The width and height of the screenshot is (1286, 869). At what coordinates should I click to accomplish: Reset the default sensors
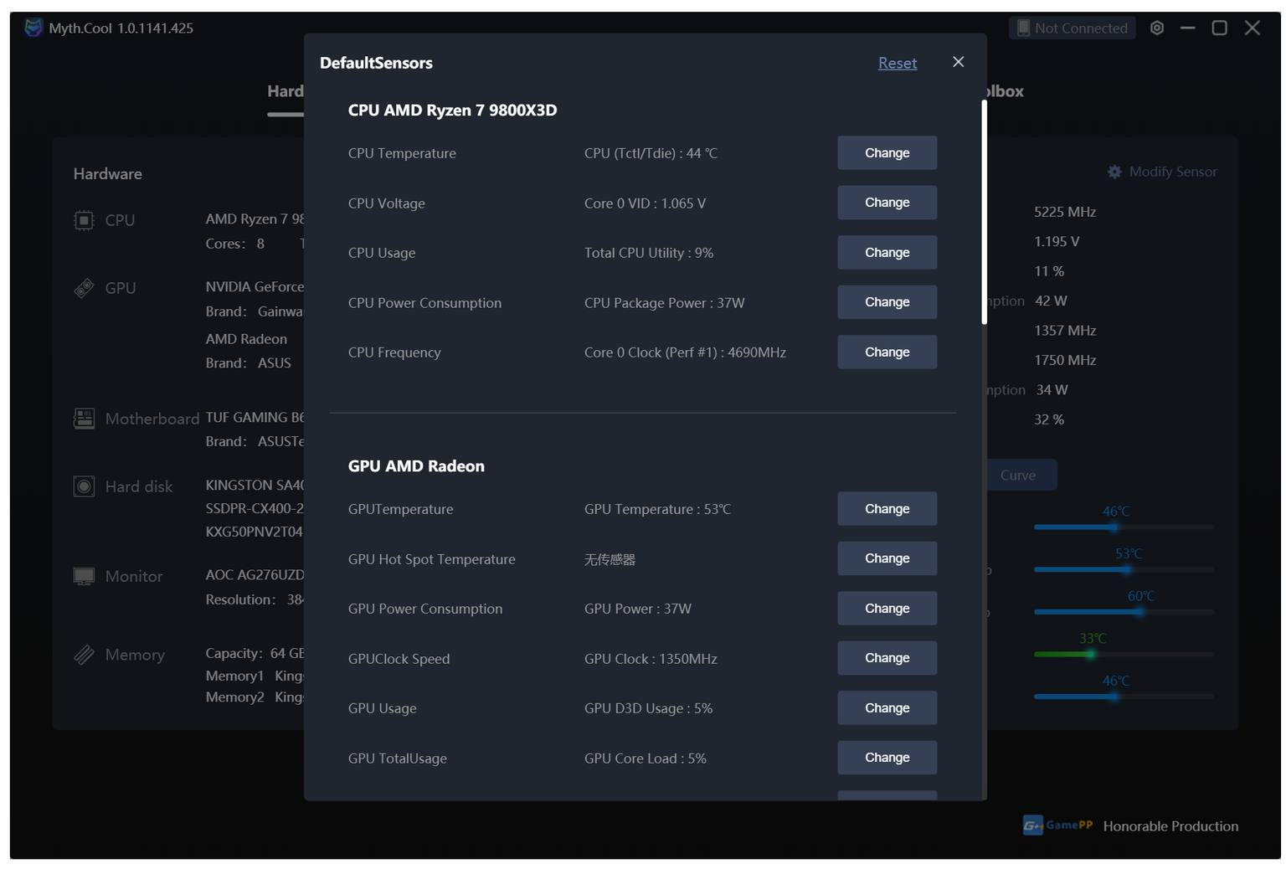tap(898, 63)
